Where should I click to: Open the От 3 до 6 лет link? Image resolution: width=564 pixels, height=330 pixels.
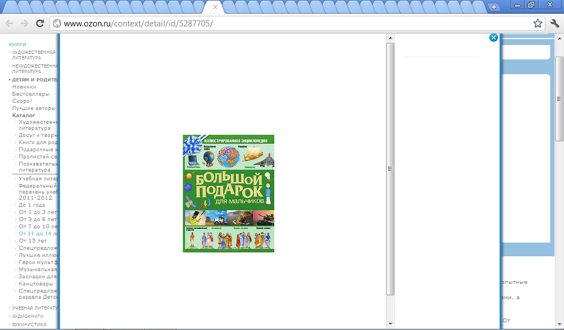38,219
